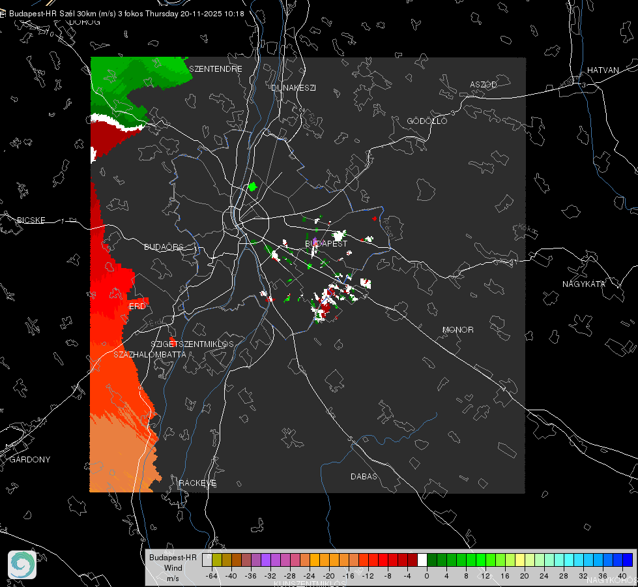Click the SZENTENDRE city label
638x587 pixels.
coord(216,69)
